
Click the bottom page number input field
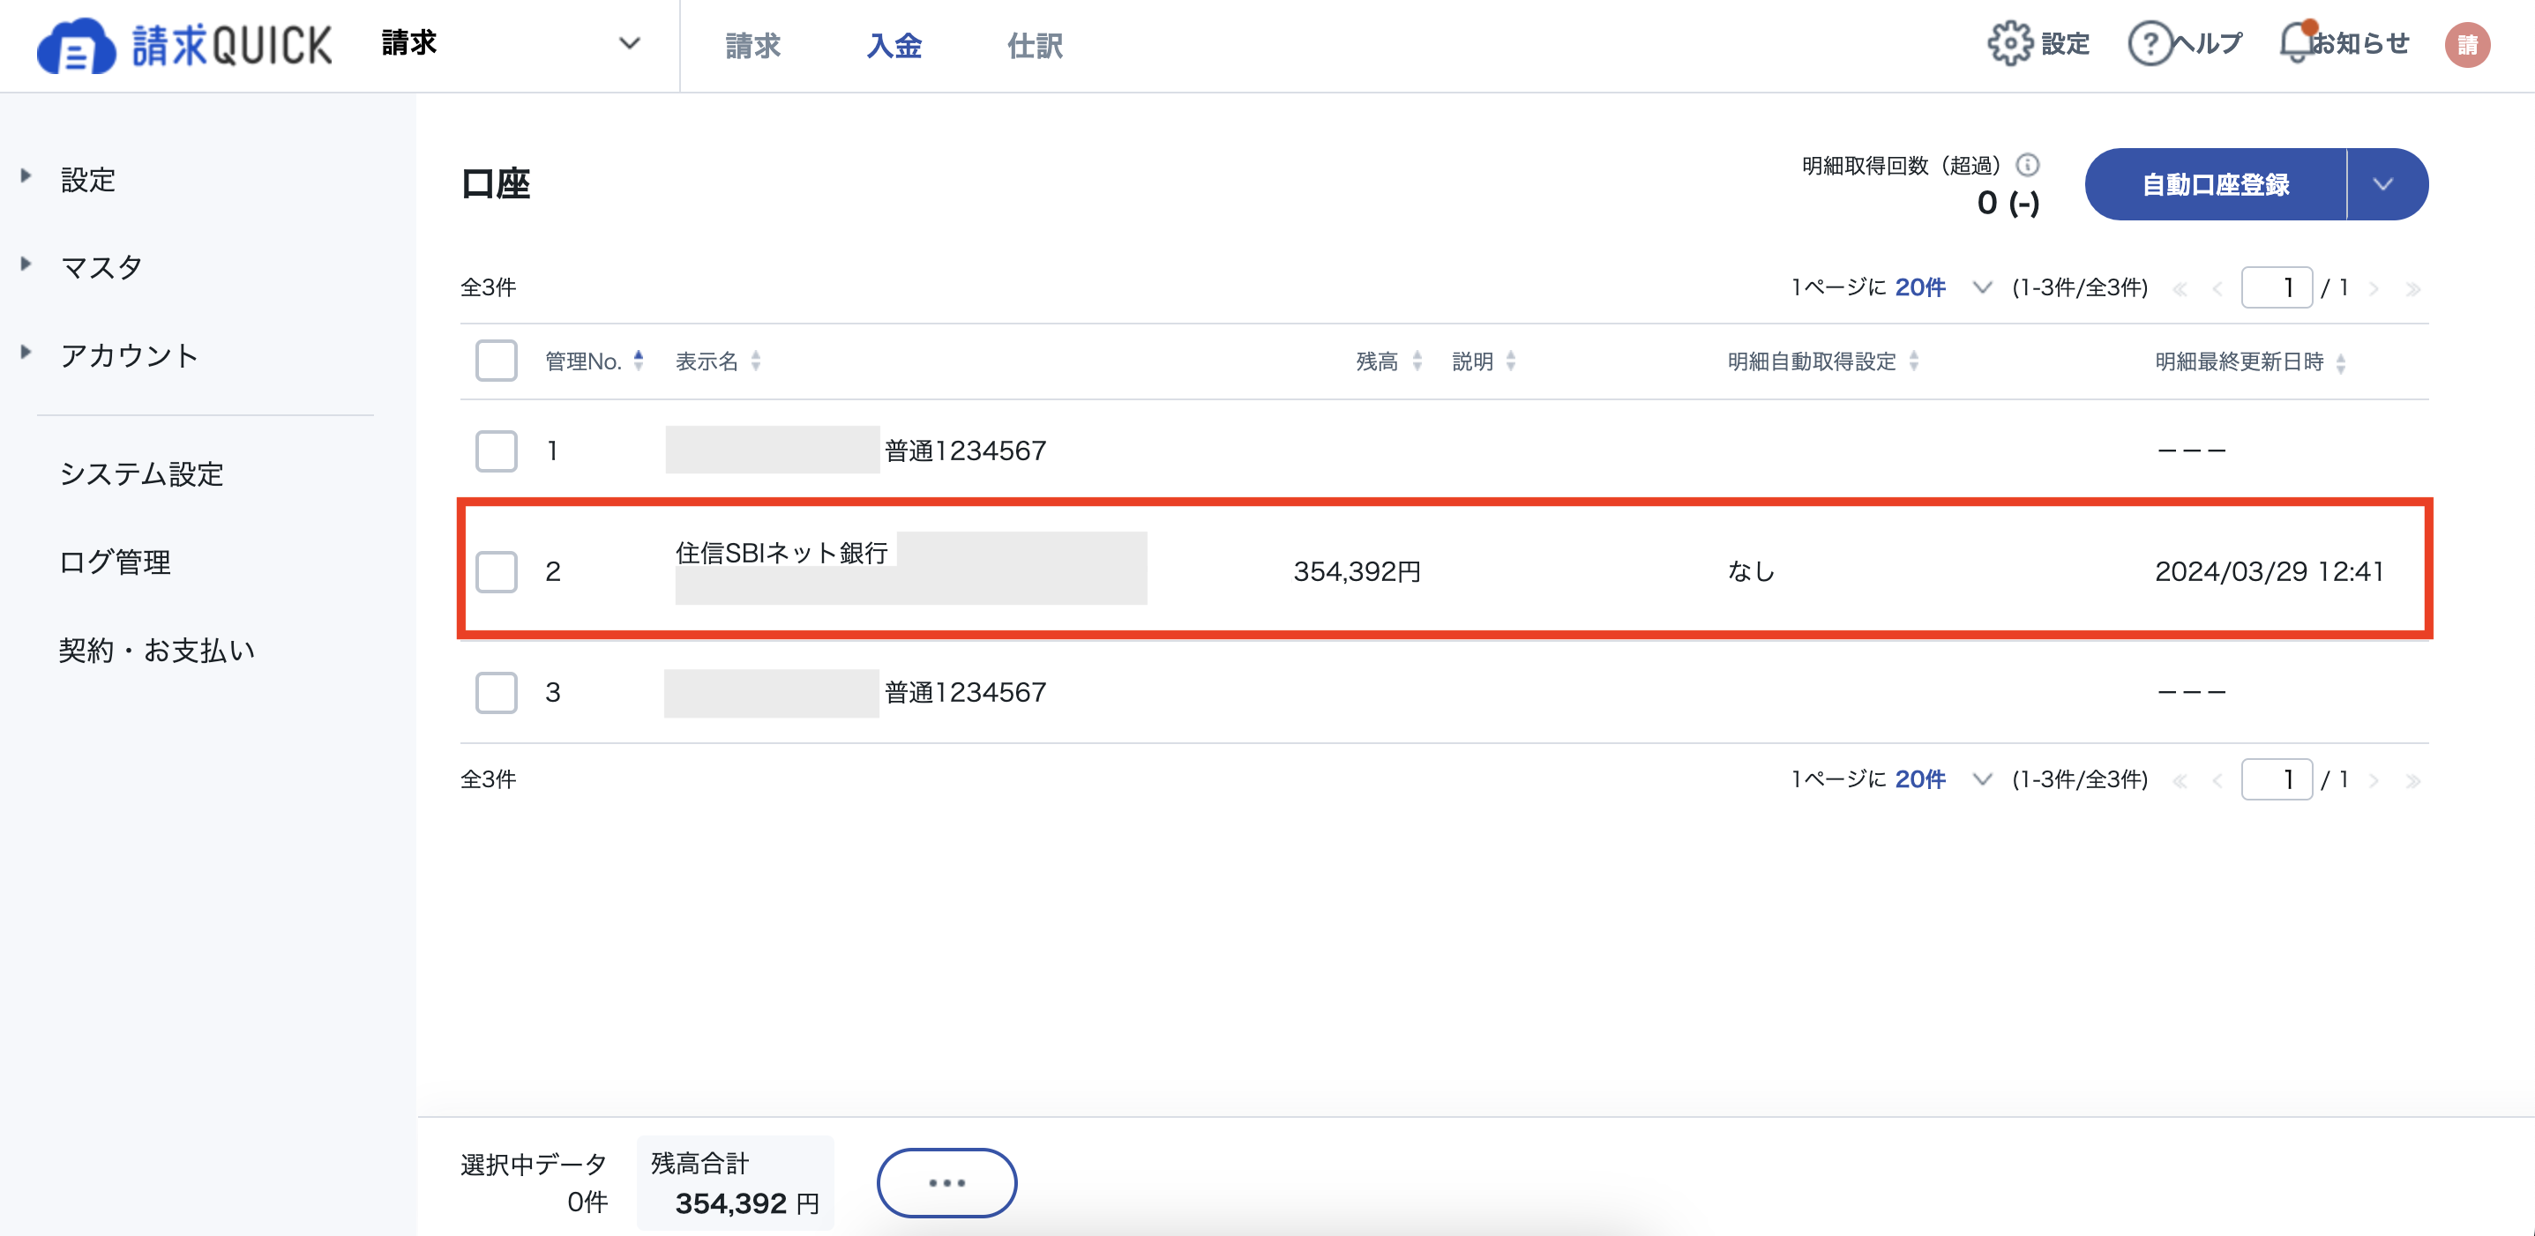(2277, 778)
